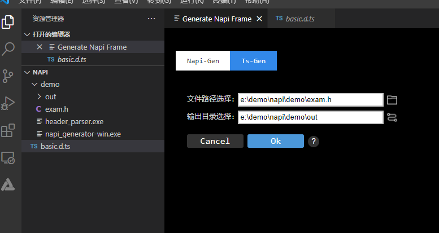Click the file path input field

tap(310, 100)
